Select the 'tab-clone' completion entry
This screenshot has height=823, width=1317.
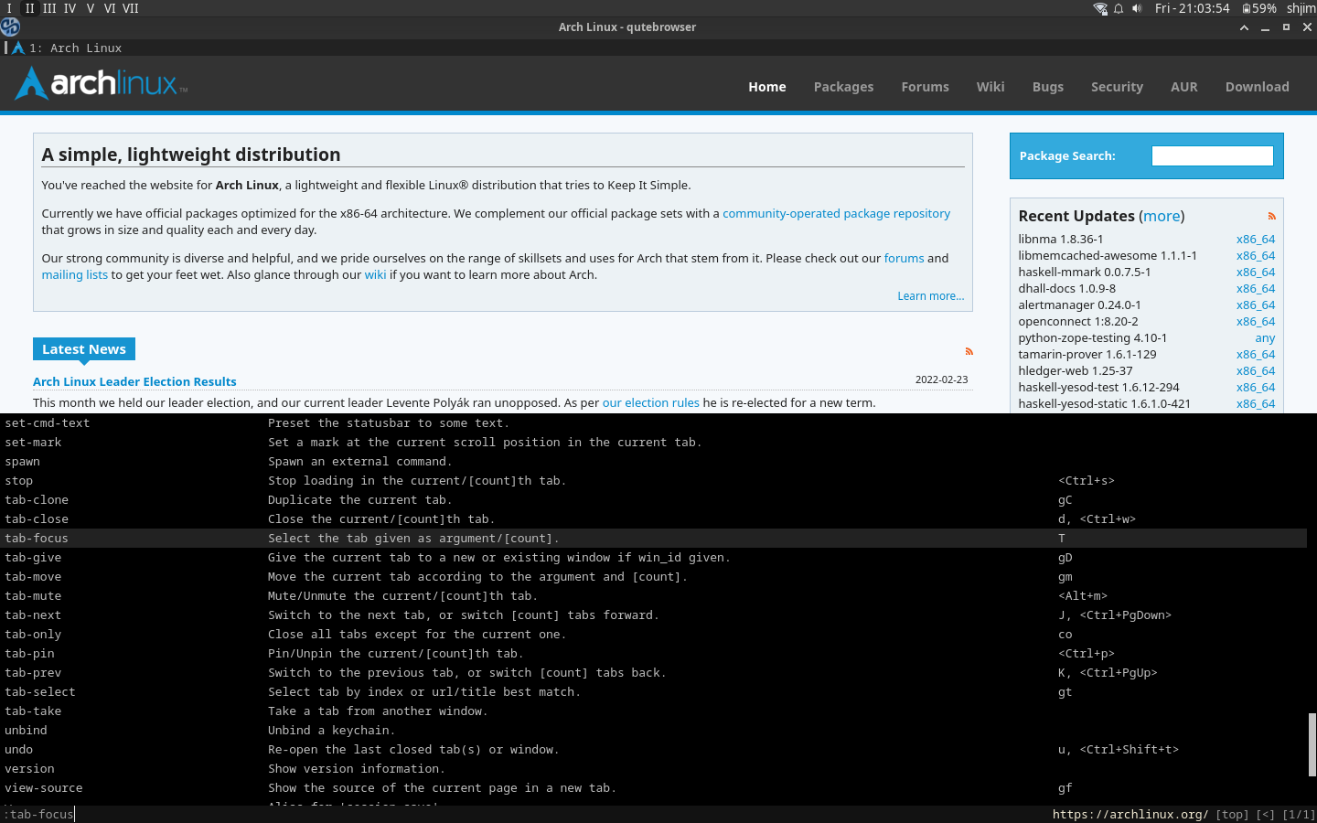pyautogui.click(x=653, y=499)
